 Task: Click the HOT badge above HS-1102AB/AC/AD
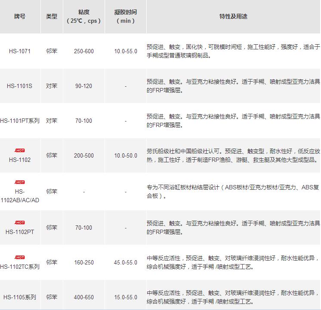click(x=20, y=182)
